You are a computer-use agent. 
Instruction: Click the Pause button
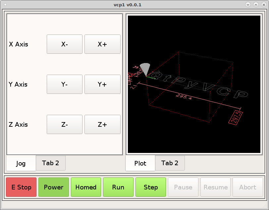[x=183, y=187]
